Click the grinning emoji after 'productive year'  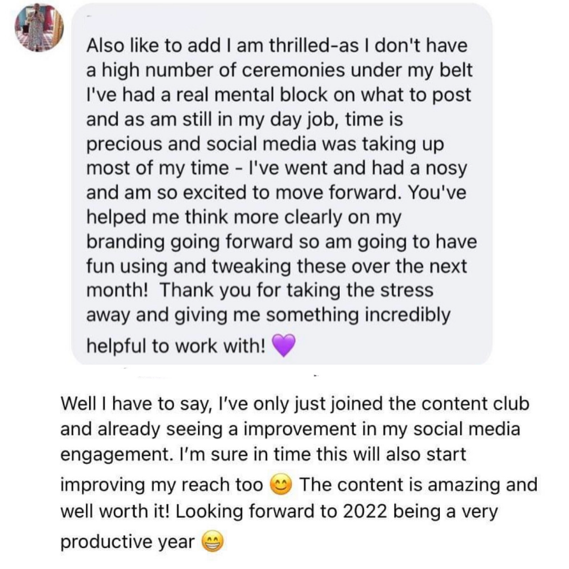pos(212,542)
